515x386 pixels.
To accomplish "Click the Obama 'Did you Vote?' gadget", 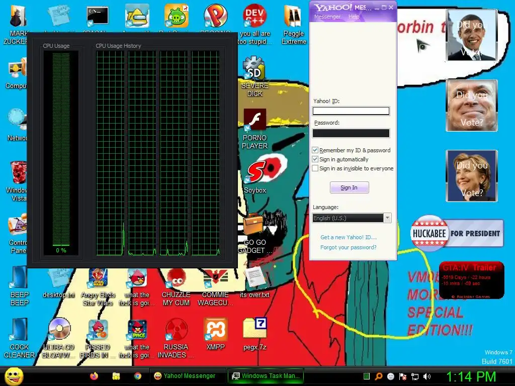I will click(x=472, y=35).
